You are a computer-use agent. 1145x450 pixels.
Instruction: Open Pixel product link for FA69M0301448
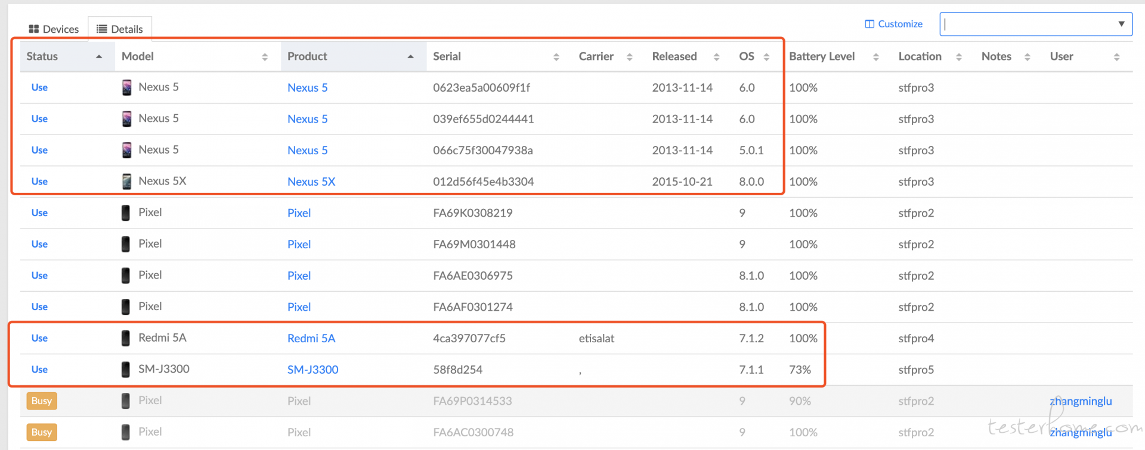[x=299, y=245]
